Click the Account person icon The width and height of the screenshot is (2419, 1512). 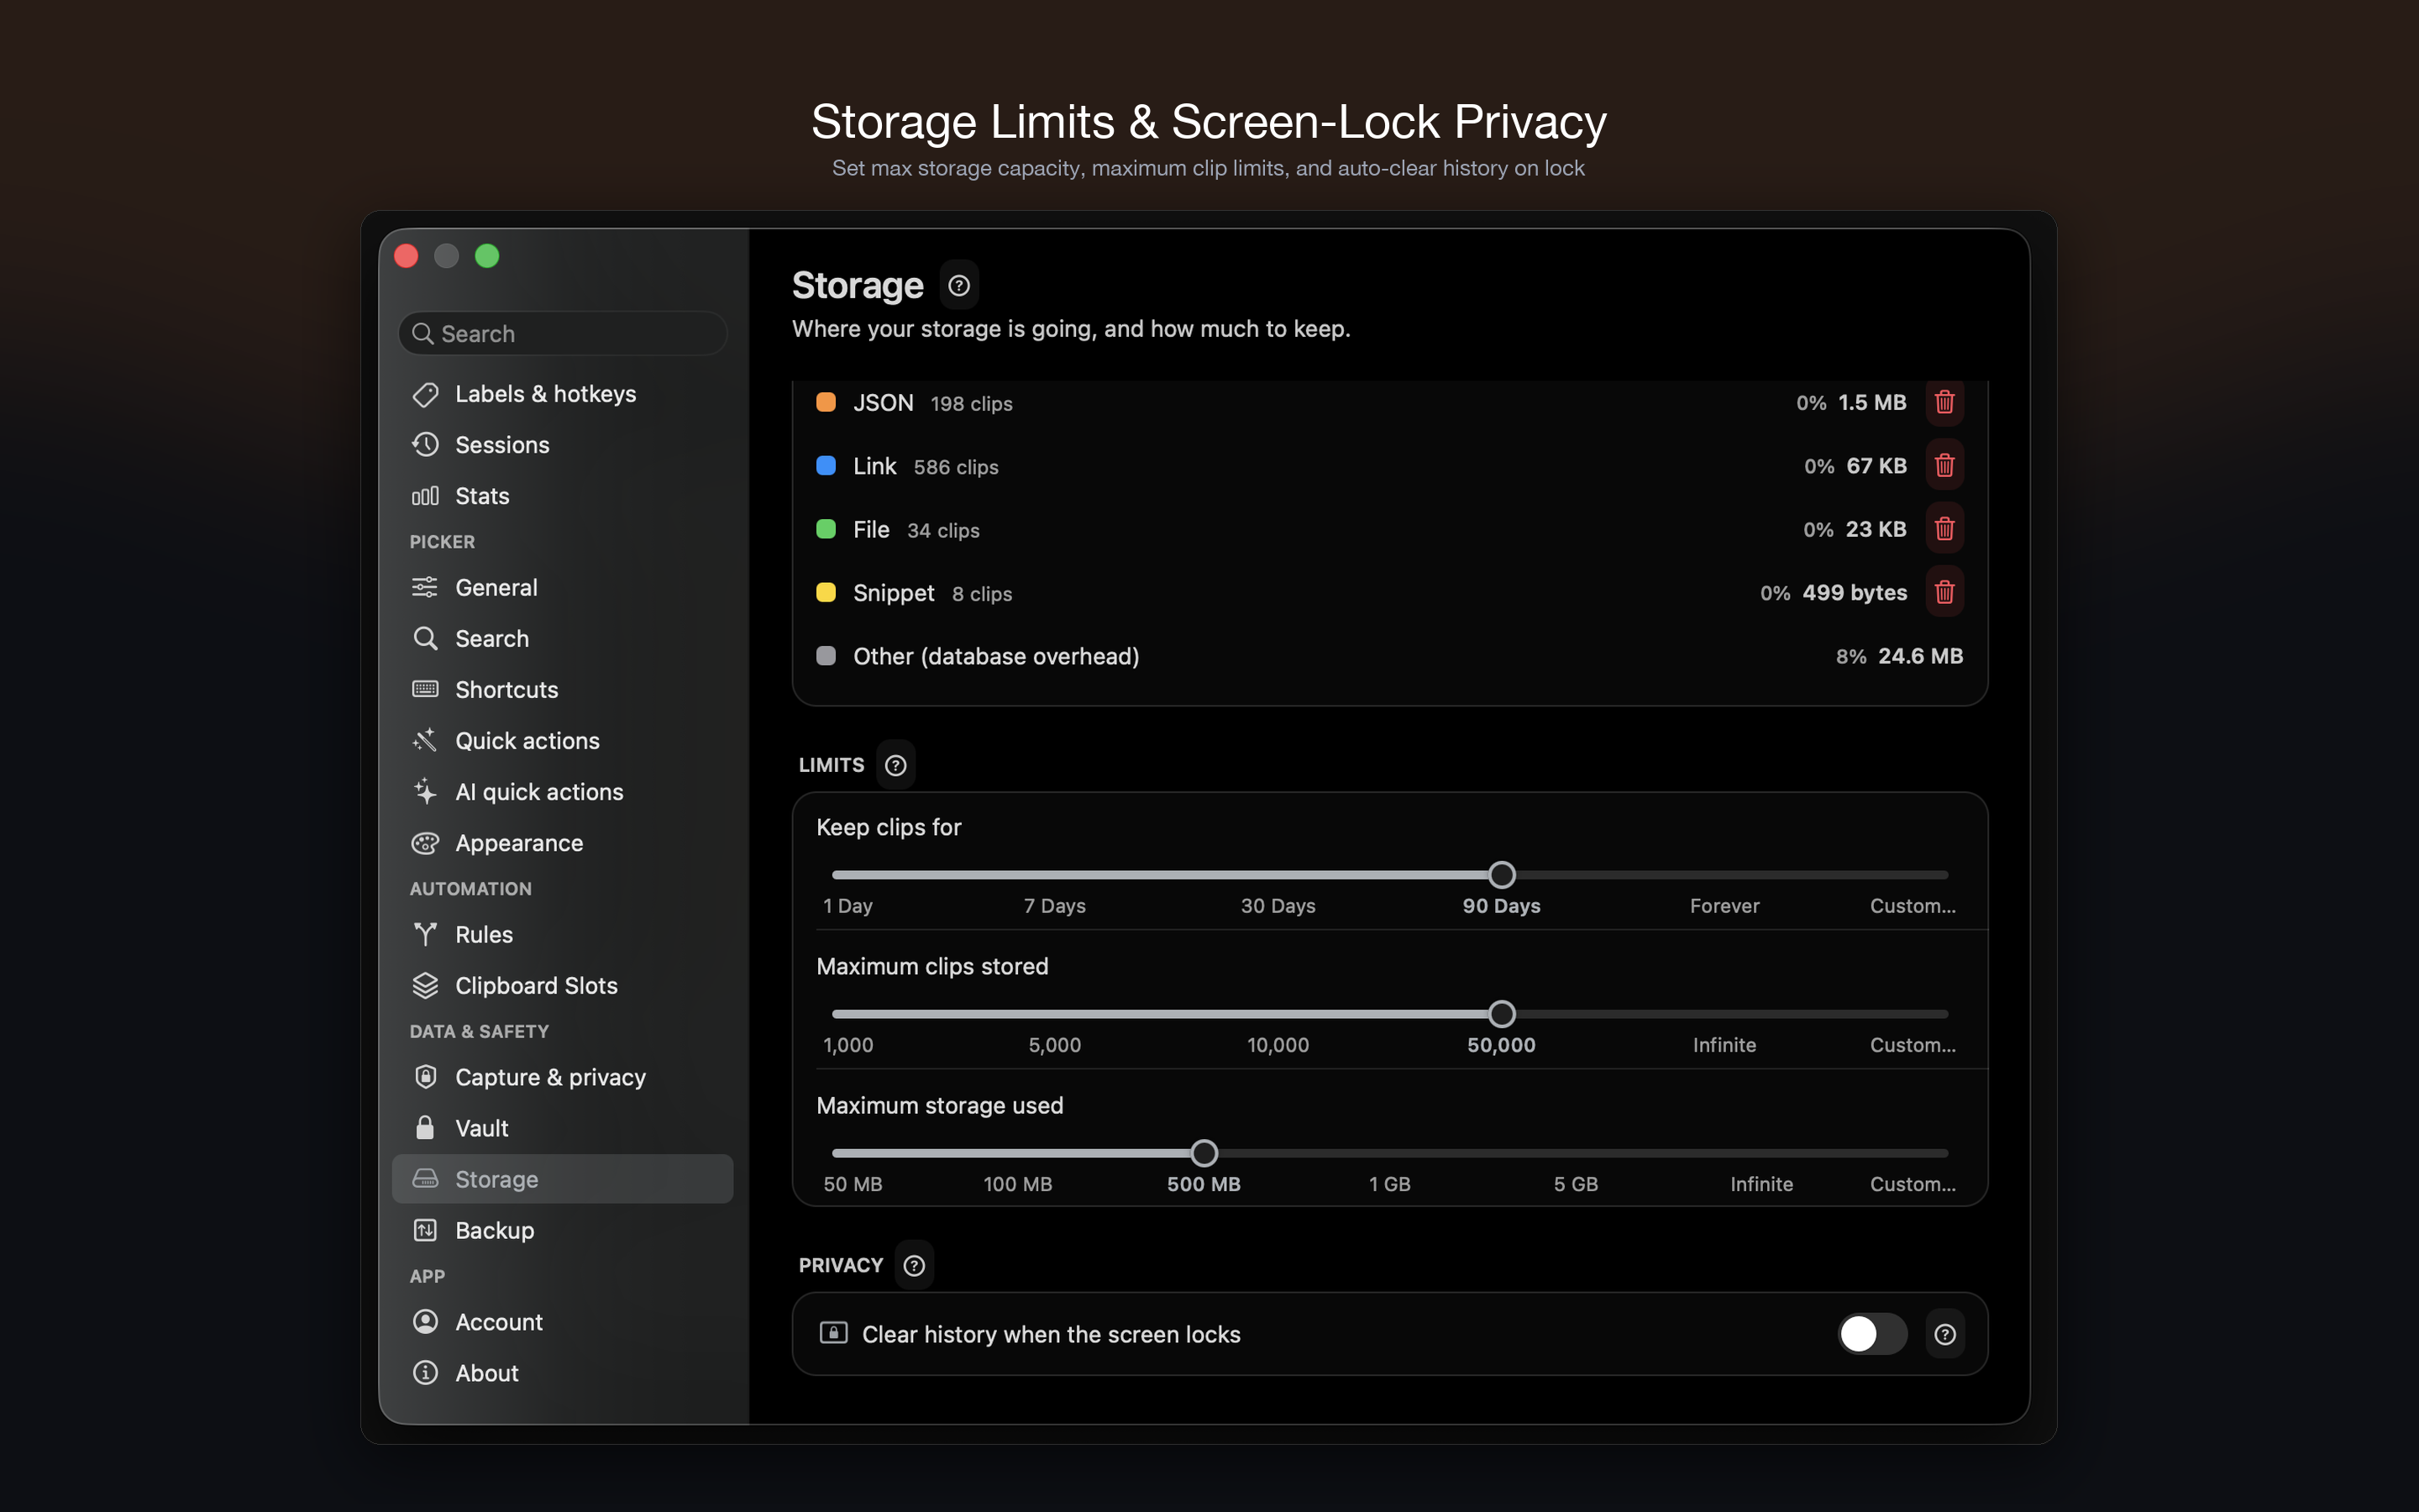click(x=425, y=1322)
